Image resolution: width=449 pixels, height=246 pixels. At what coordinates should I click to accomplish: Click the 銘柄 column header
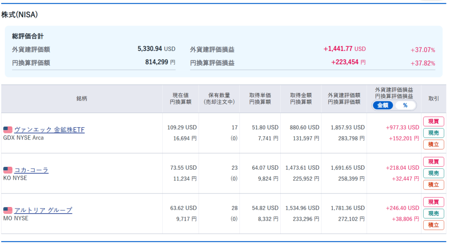click(82, 99)
